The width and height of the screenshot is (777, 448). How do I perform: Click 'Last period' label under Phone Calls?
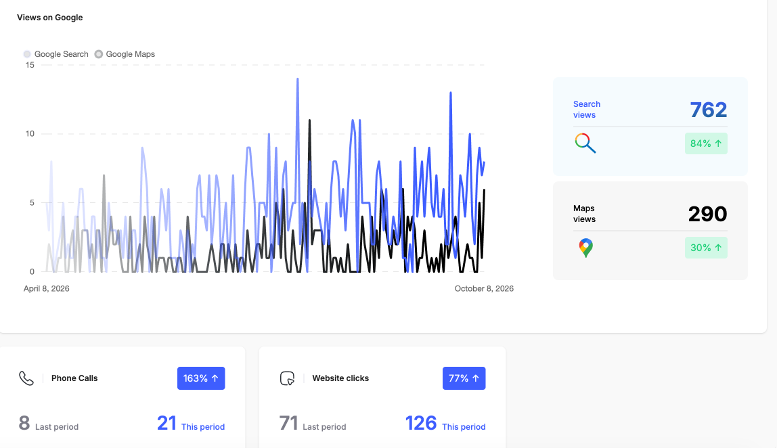point(57,427)
